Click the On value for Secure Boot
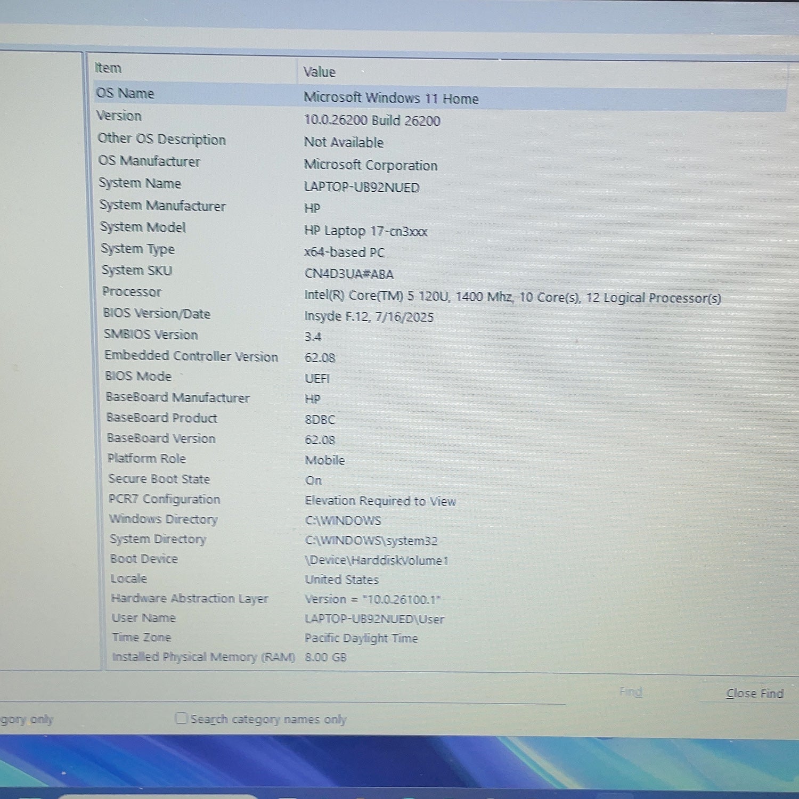 click(x=313, y=480)
